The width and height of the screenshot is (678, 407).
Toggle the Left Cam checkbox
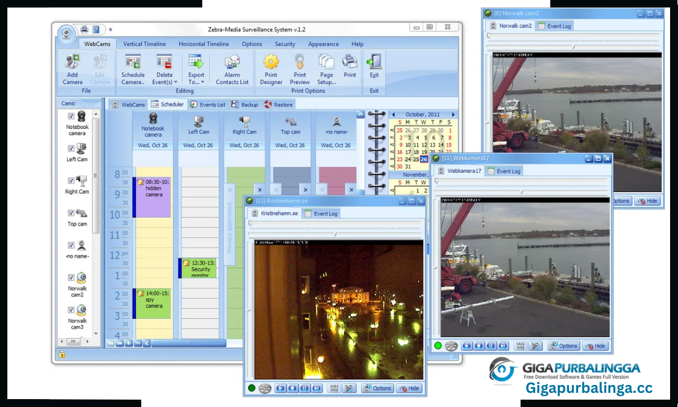point(71,148)
